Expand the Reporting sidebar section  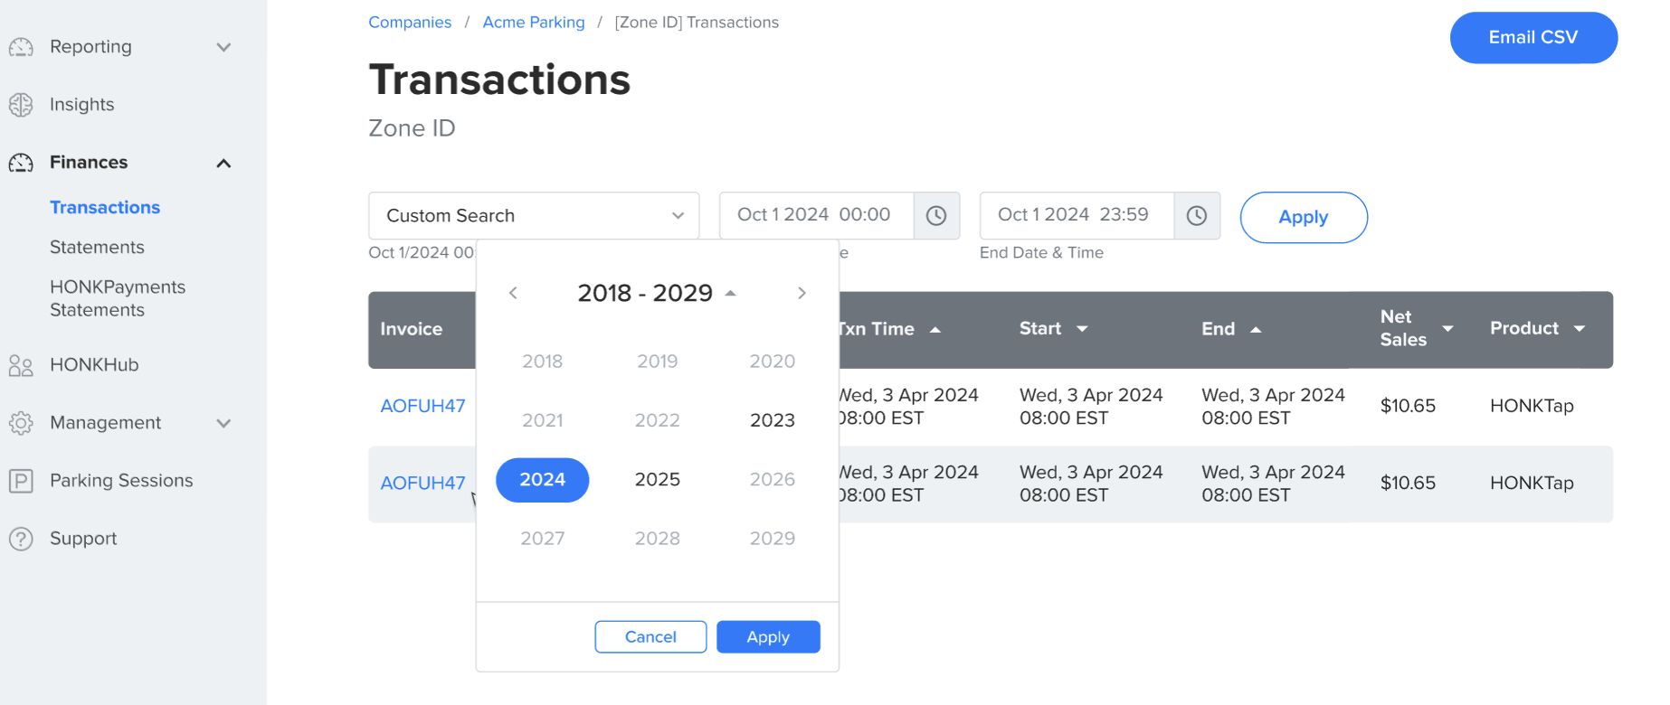coord(223,47)
